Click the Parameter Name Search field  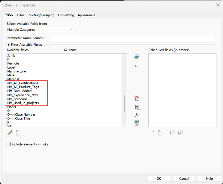click(x=133, y=38)
